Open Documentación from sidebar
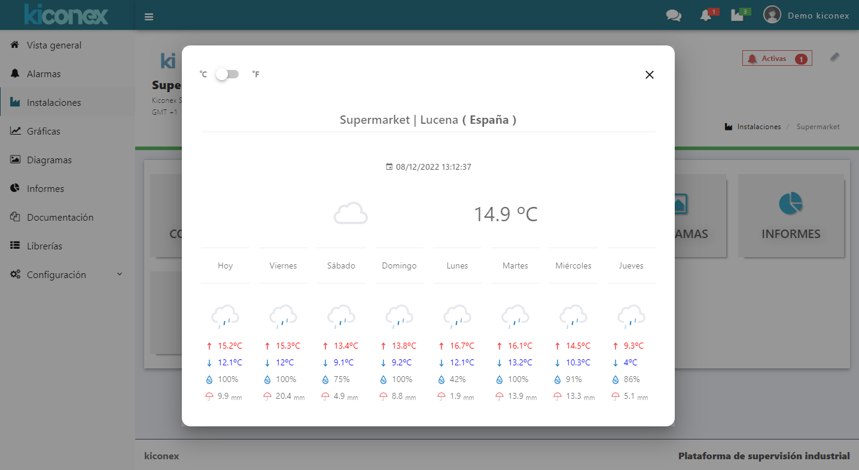 60,218
